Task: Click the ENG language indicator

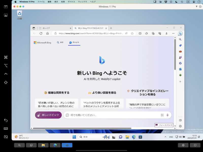Action: click(x=171, y=137)
